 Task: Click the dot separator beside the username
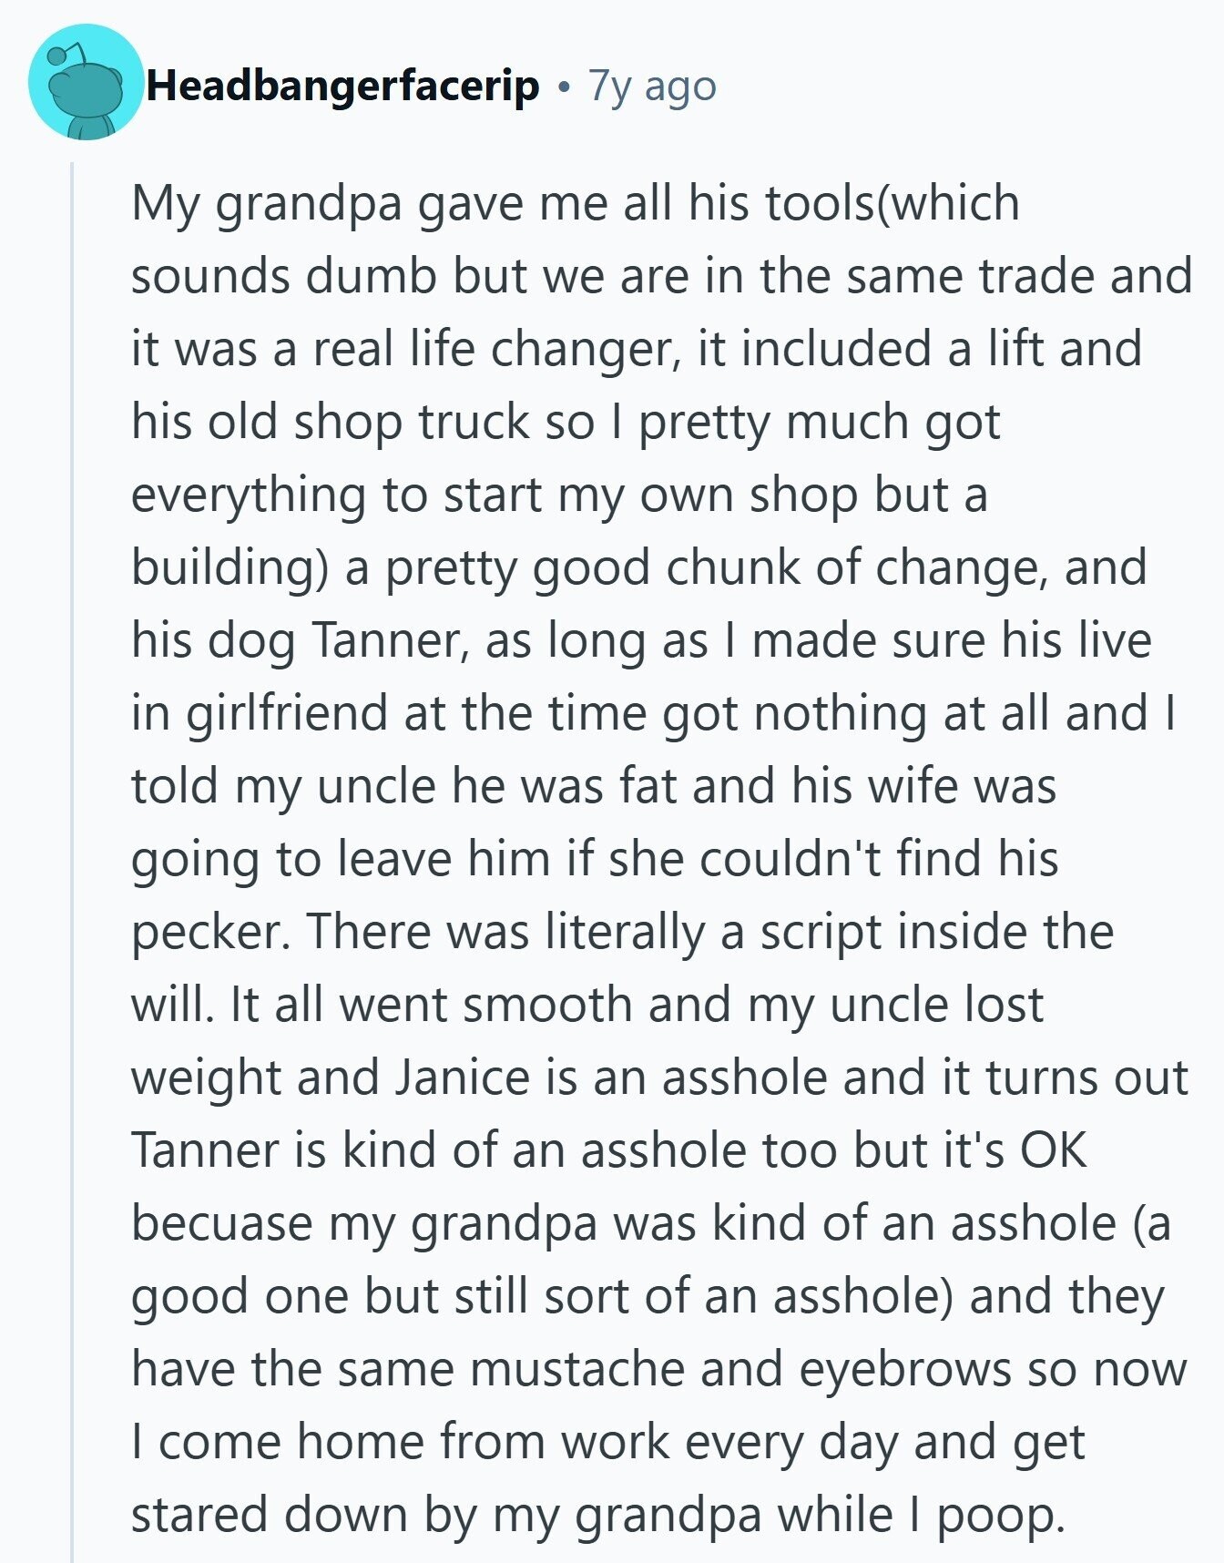(565, 88)
